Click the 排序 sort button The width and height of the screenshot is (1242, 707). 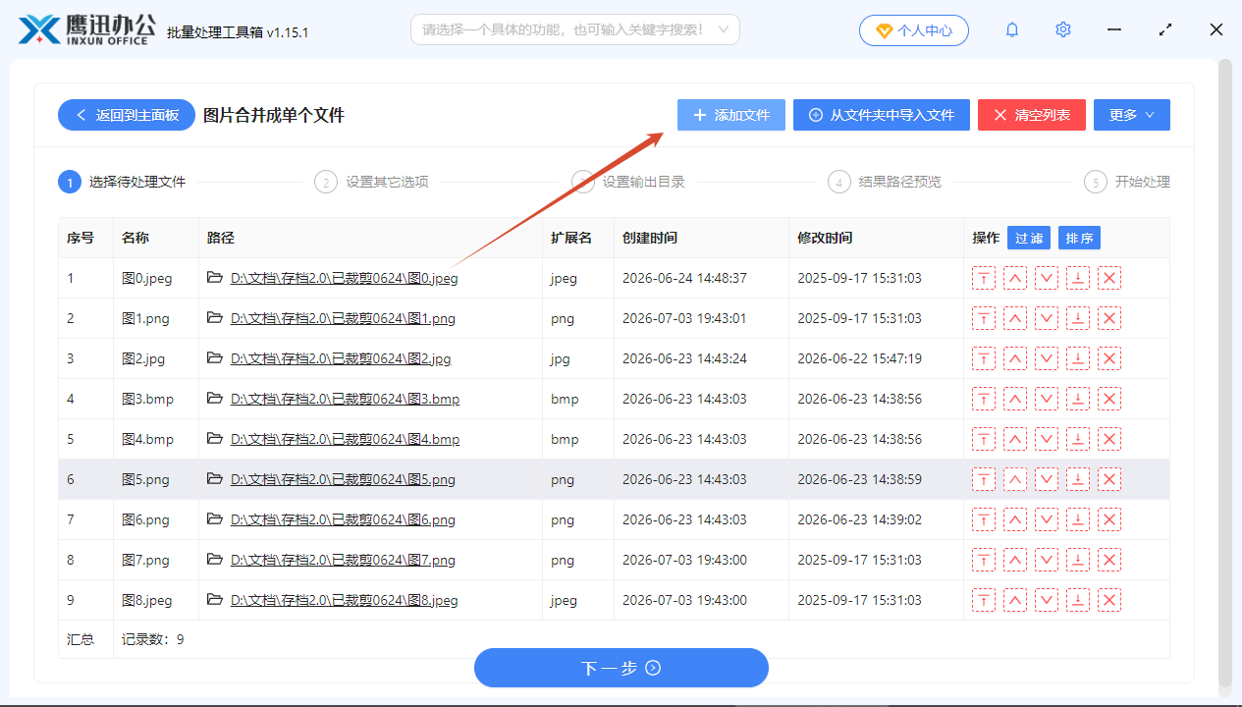(1079, 238)
